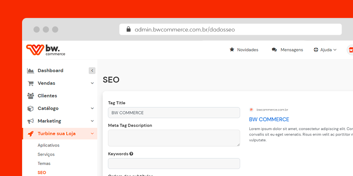Click the Catálogo box icon
Image resolution: width=353 pixels, height=176 pixels.
[30, 108]
